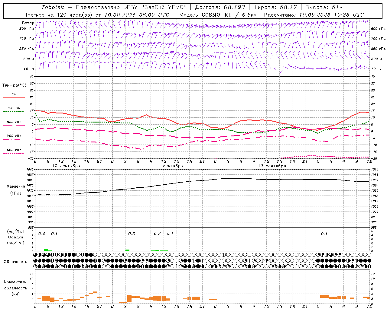Click the 12 сентября date label
Viewport: 387px width, 309px height.
point(272,166)
